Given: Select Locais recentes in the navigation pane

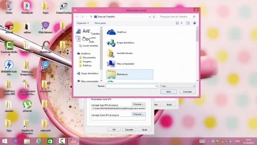Looking at the screenshot, I should point(88,46).
